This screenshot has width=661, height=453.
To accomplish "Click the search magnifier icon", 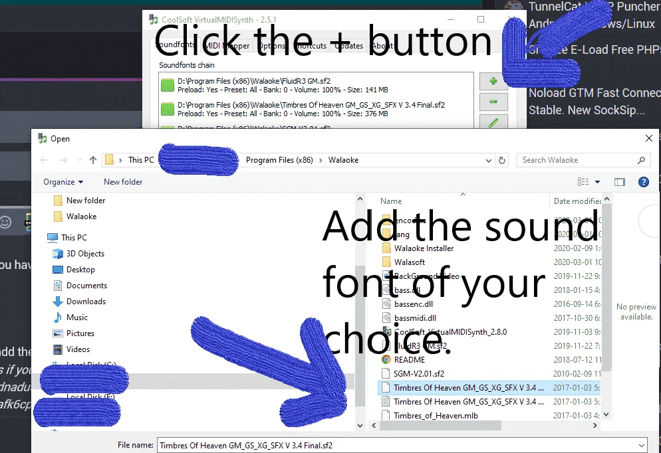I will 641,160.
